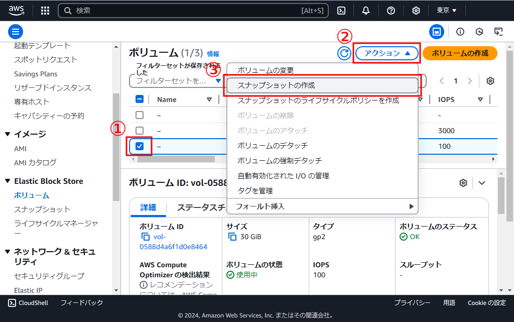This screenshot has width=514, height=322.
Task: Expand the Fault injection submenu
Action: 323,206
